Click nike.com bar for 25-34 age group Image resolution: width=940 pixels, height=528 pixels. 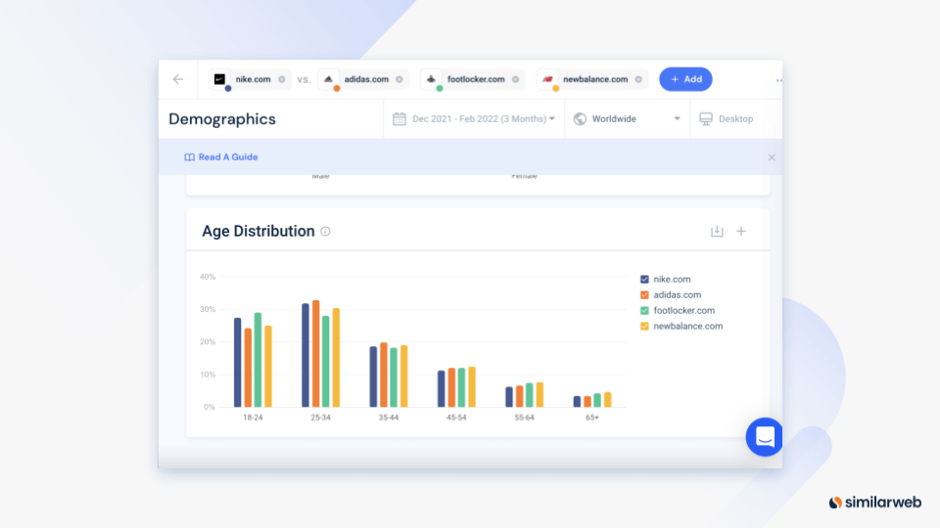click(305, 355)
